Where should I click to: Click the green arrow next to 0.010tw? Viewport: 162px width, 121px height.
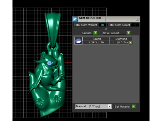(131, 43)
